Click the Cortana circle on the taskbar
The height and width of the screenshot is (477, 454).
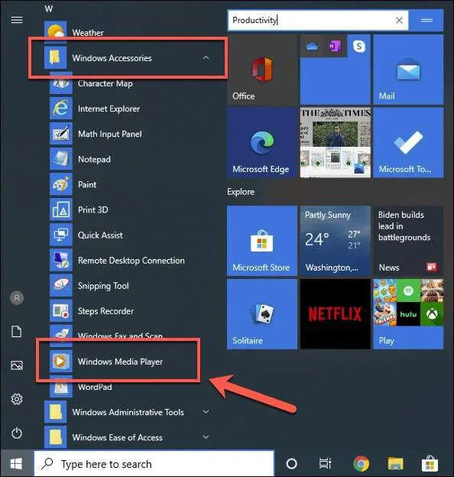tap(292, 463)
